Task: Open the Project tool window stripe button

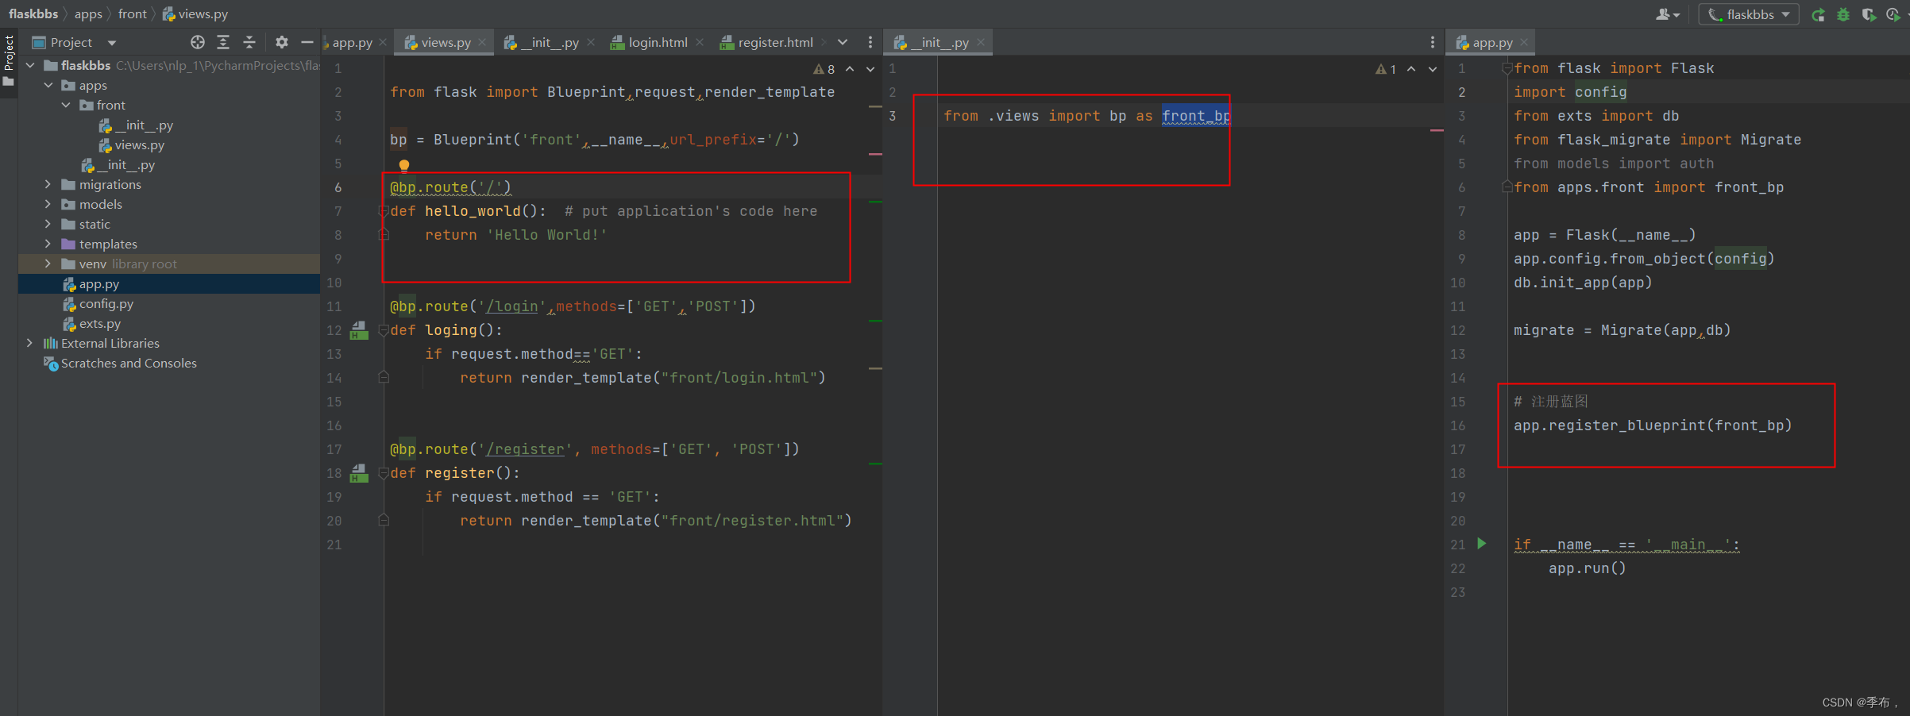Action: pos(9,62)
